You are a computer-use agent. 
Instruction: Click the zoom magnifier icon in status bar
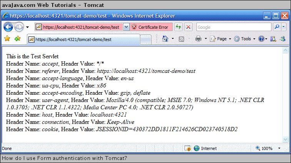click(x=258, y=148)
